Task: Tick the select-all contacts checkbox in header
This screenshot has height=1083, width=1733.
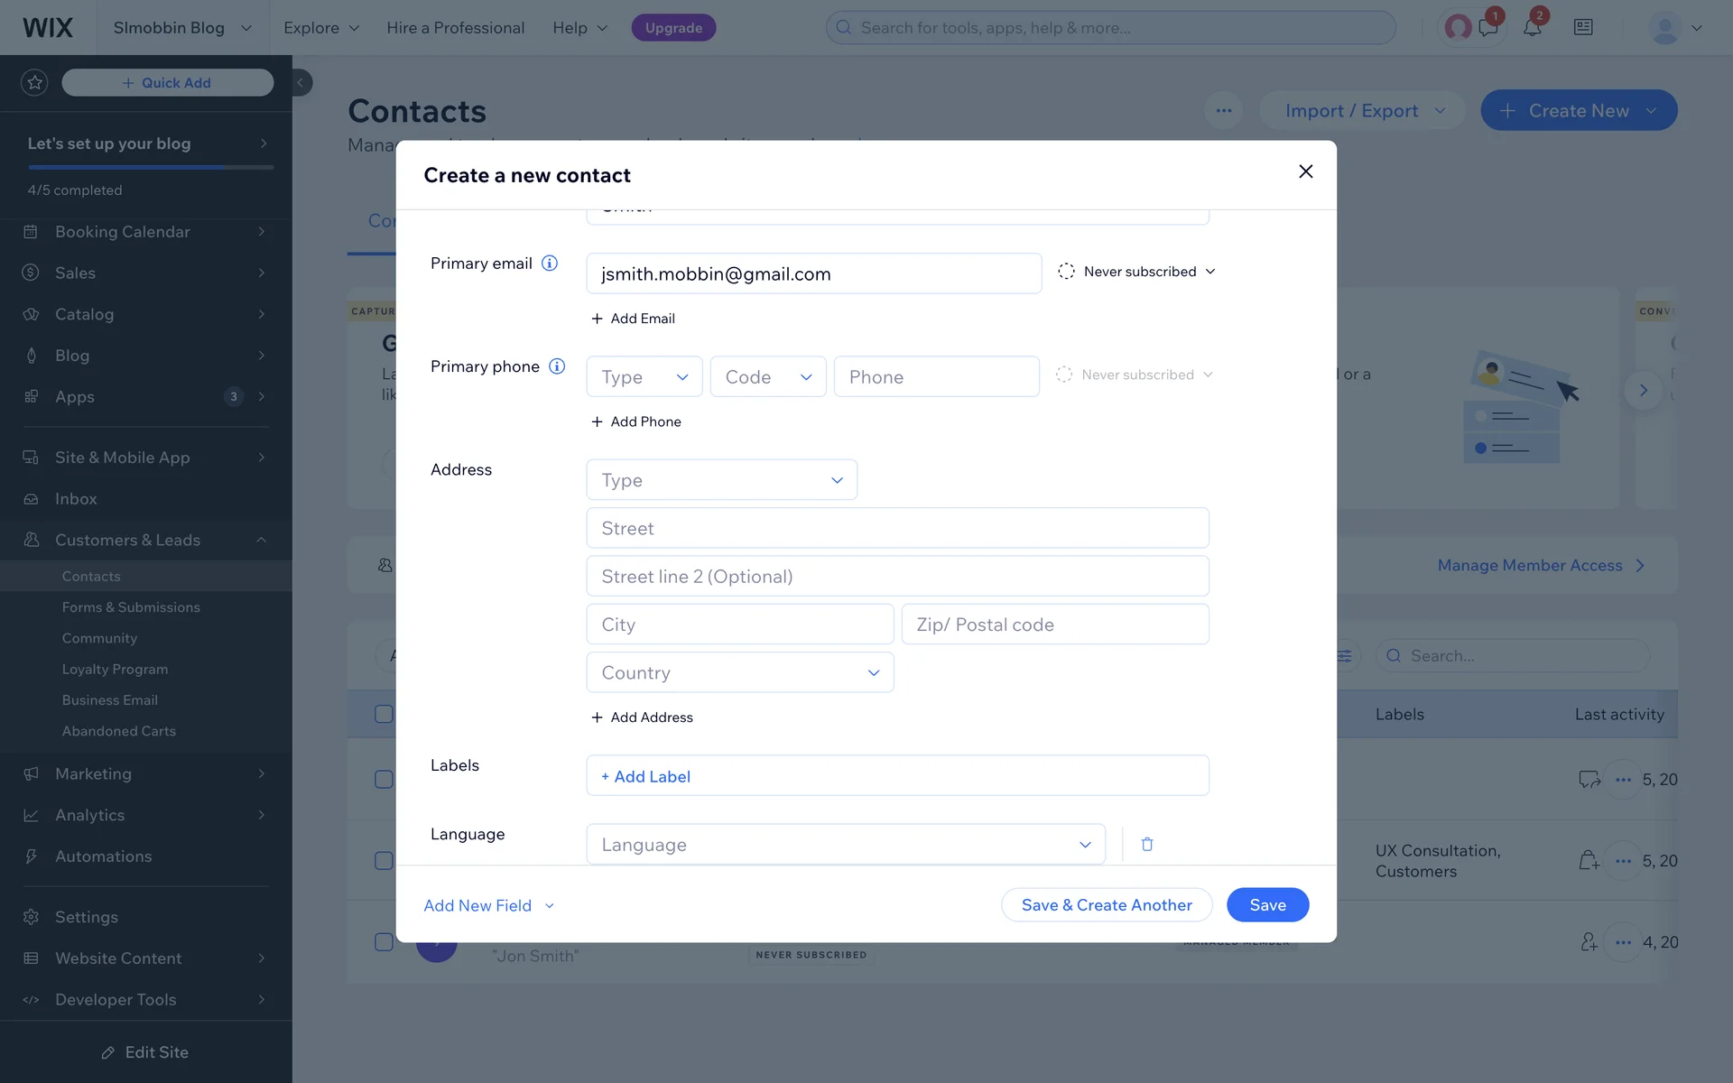Action: click(384, 714)
